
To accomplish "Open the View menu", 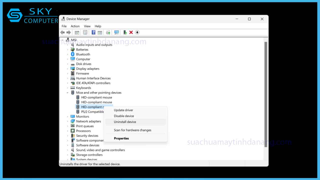I will point(87,26).
